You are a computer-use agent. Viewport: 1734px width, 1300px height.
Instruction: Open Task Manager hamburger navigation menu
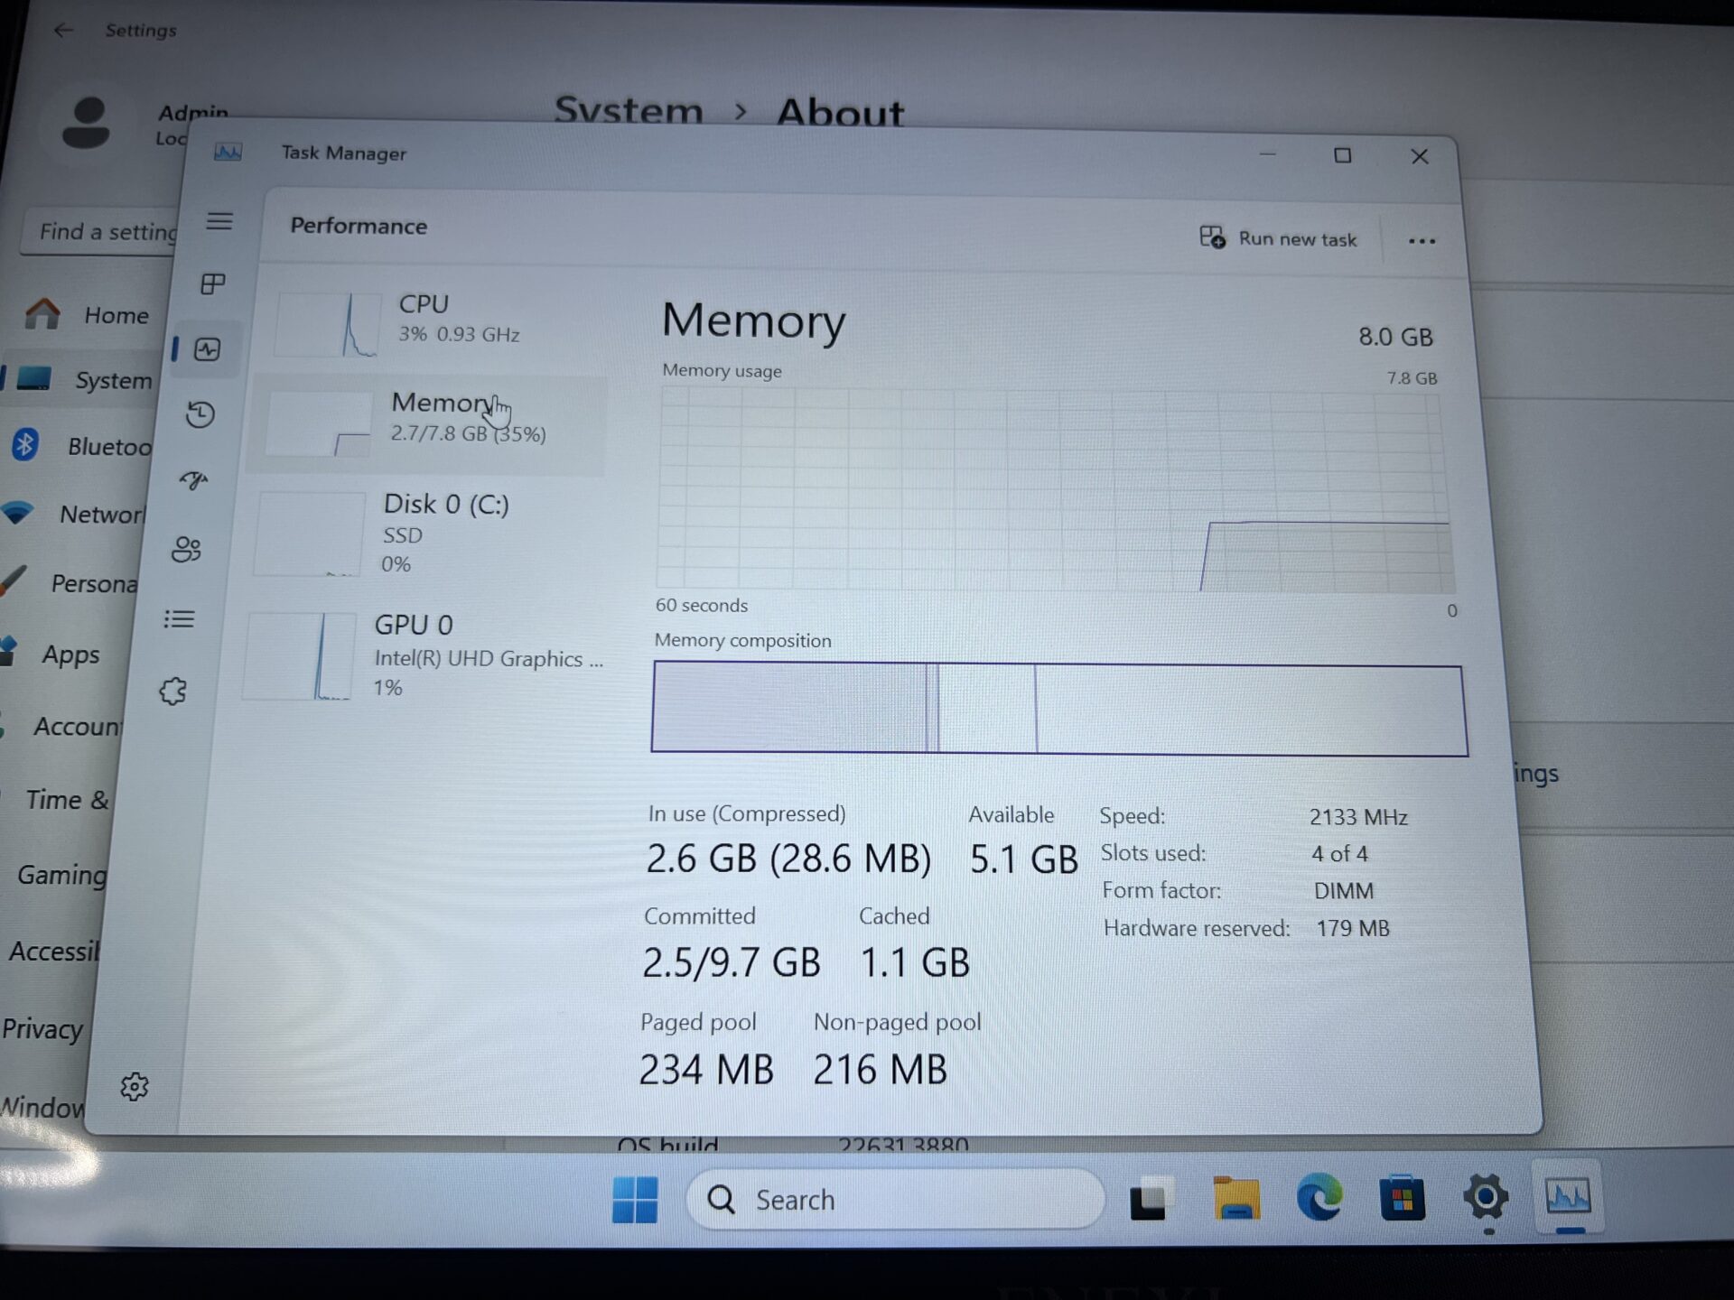[219, 221]
